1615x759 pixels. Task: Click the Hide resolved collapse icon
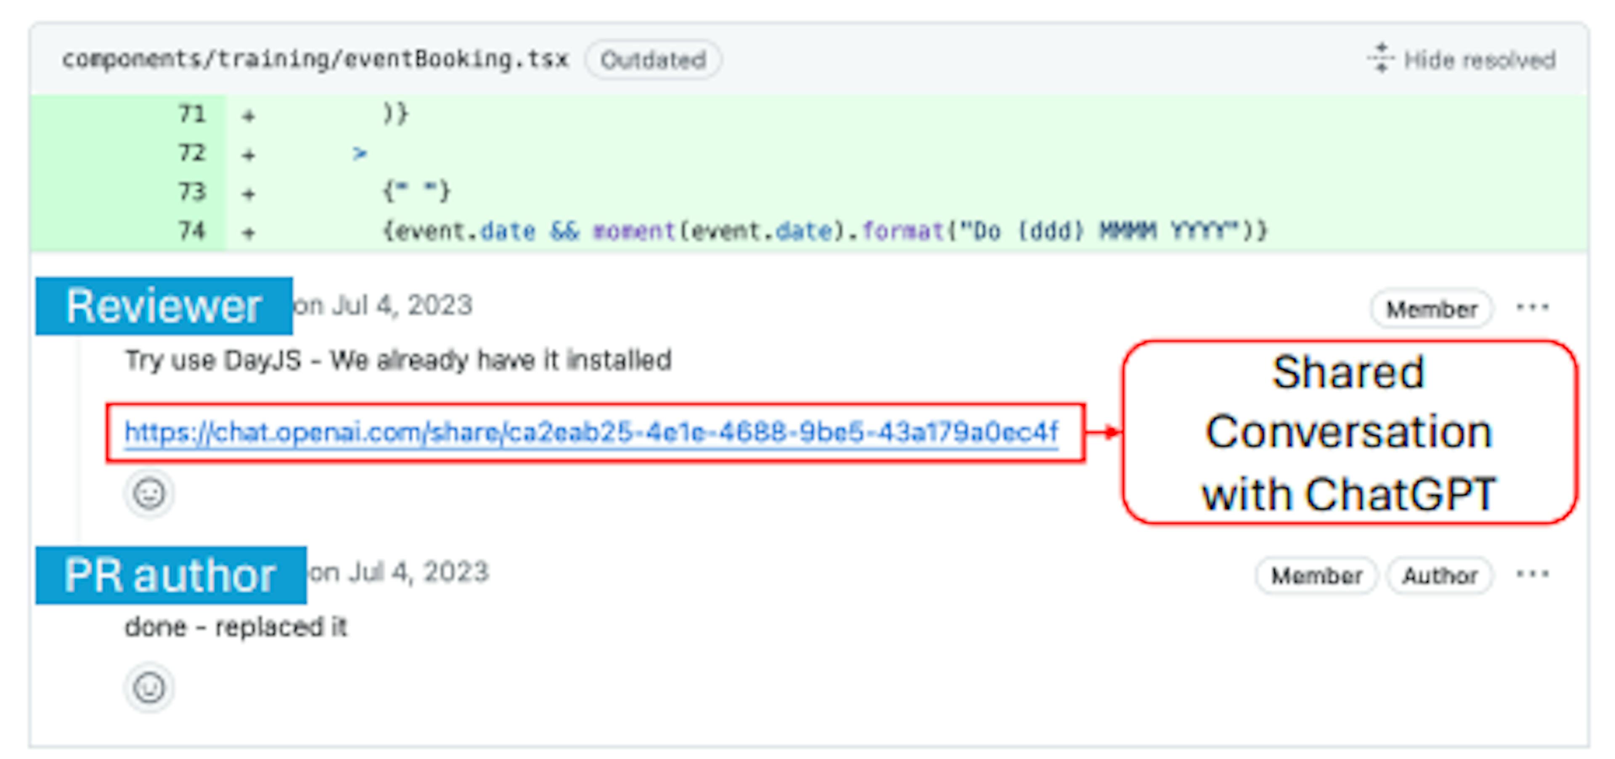1380,59
